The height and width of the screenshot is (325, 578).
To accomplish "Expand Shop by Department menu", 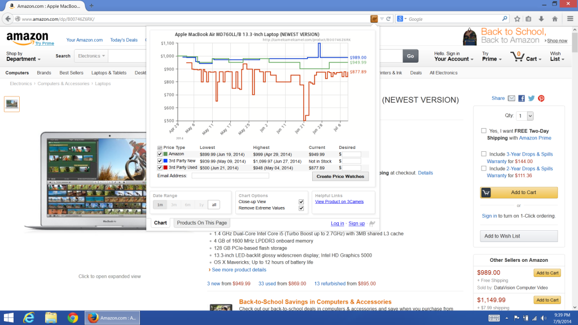I will pyautogui.click(x=23, y=56).
